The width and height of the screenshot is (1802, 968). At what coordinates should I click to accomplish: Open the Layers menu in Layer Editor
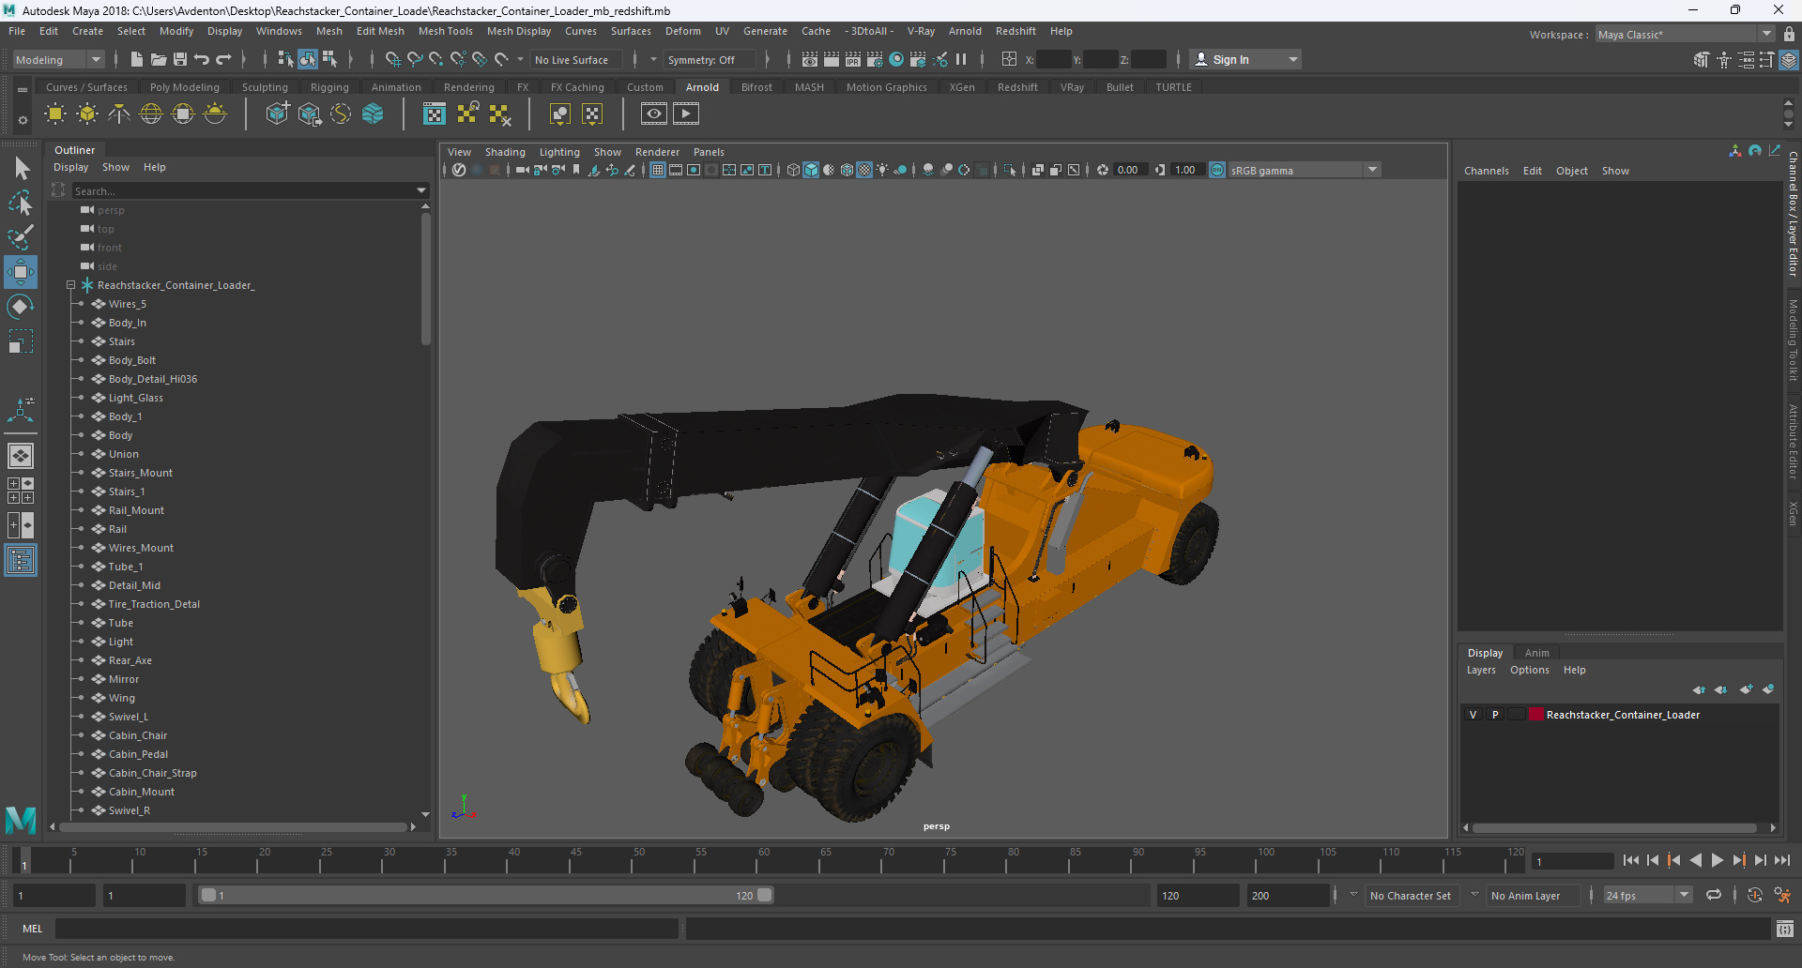click(1481, 670)
